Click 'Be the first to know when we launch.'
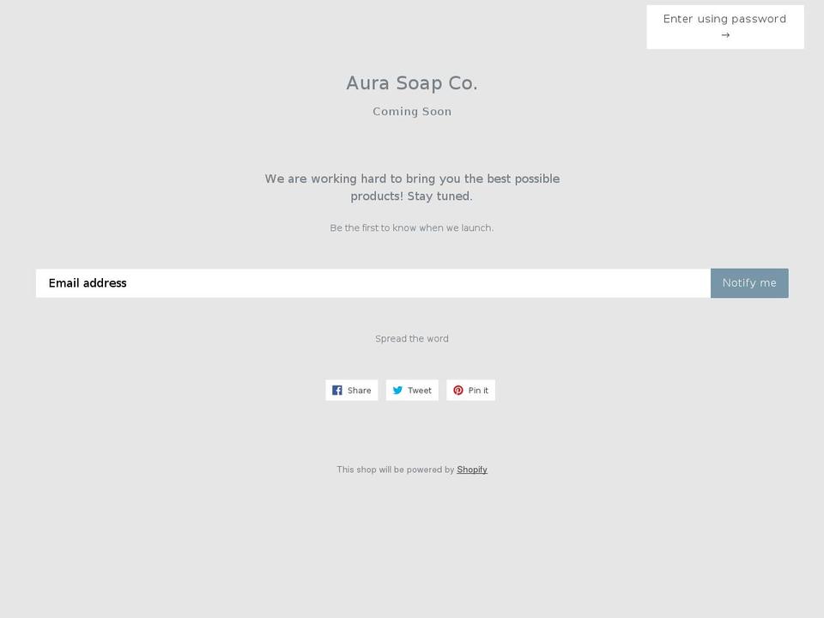This screenshot has width=824, height=618. point(412,227)
